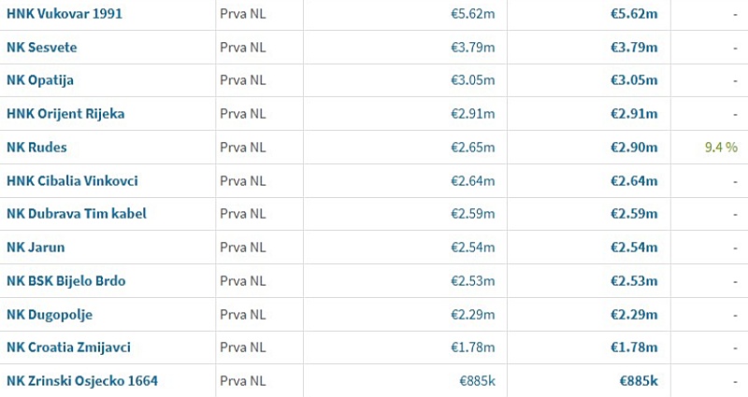
Task: Click the bold €1.78m value for Zmijavci
Action: pyautogui.click(x=634, y=347)
